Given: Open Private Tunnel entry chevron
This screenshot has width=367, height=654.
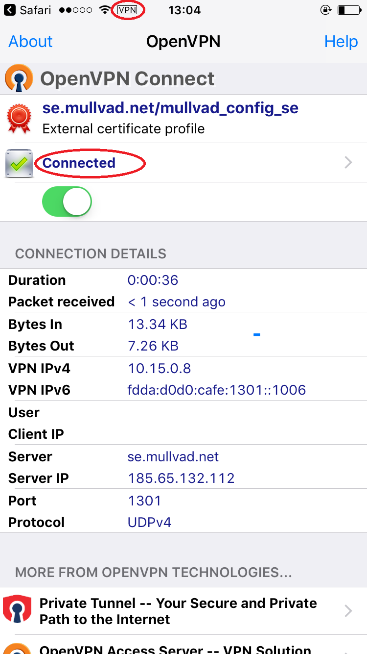Looking at the screenshot, I should coord(348,611).
